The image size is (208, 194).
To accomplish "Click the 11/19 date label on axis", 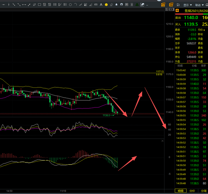I will [63, 191].
